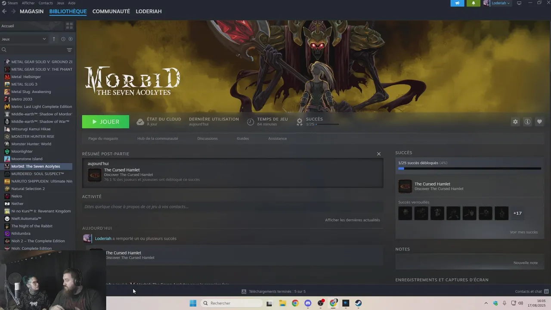Show the +17 remaining locked achievements

pos(517,213)
